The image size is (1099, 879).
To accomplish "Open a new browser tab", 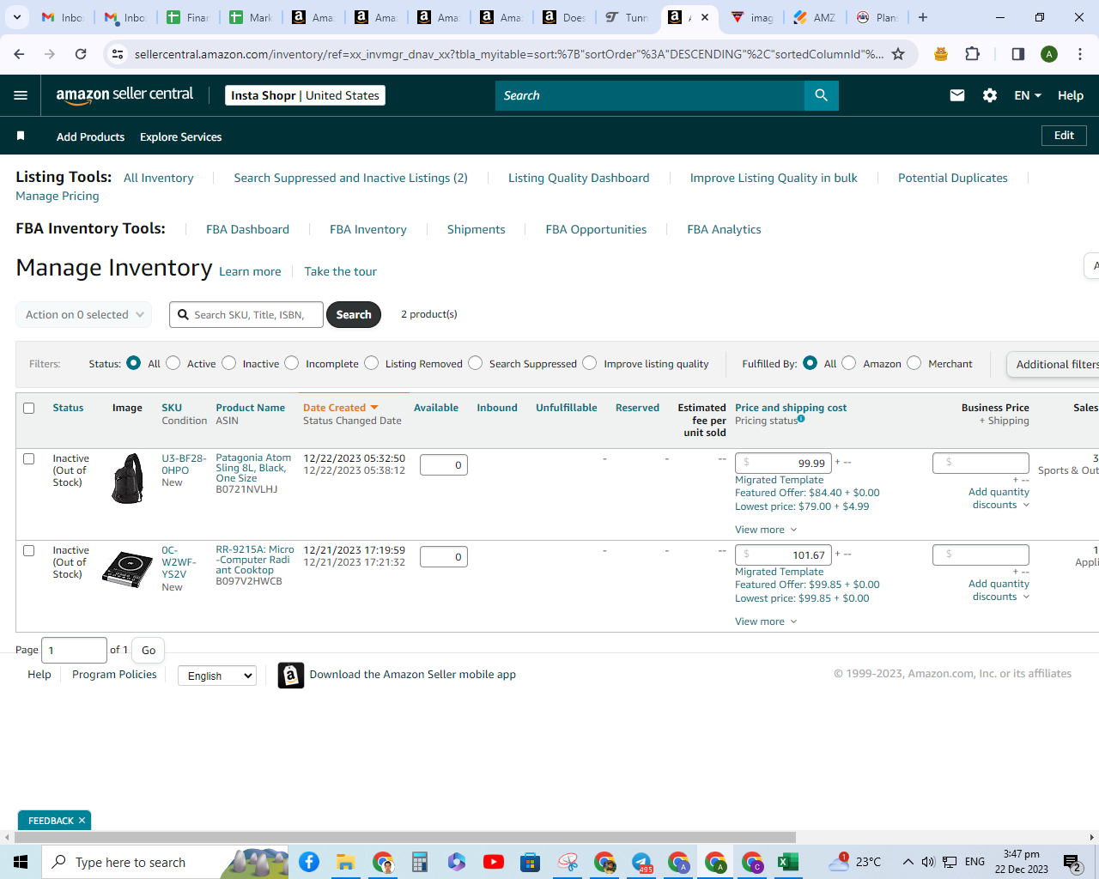I will (923, 17).
